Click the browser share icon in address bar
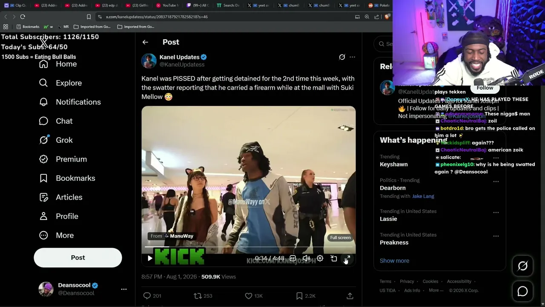The height and width of the screenshot is (307, 545). pyautogui.click(x=377, y=17)
